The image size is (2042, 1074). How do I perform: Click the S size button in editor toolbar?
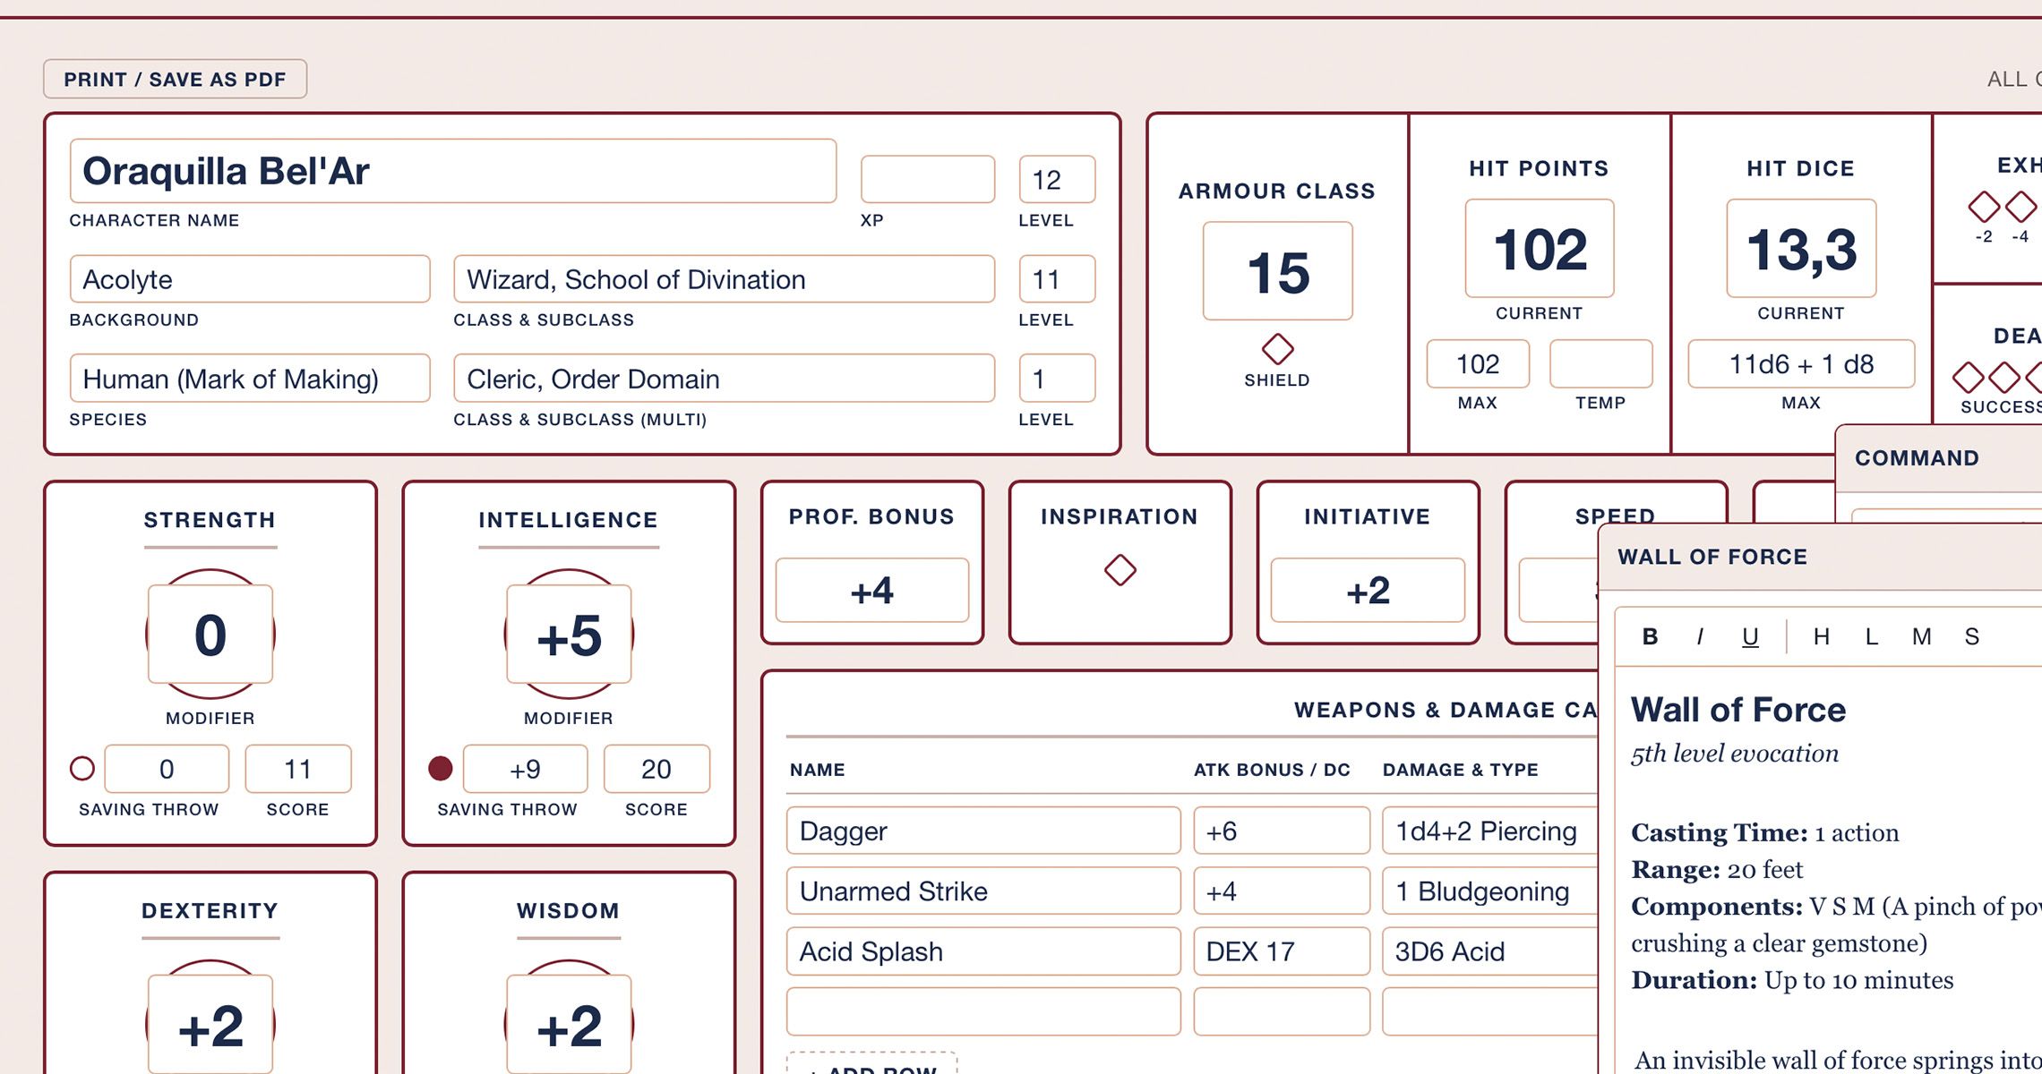1971,636
